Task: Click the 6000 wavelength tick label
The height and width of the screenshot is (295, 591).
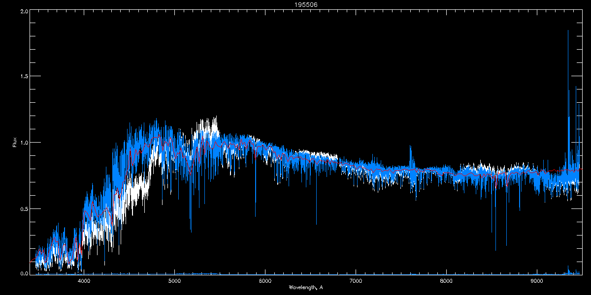Action: click(x=265, y=281)
